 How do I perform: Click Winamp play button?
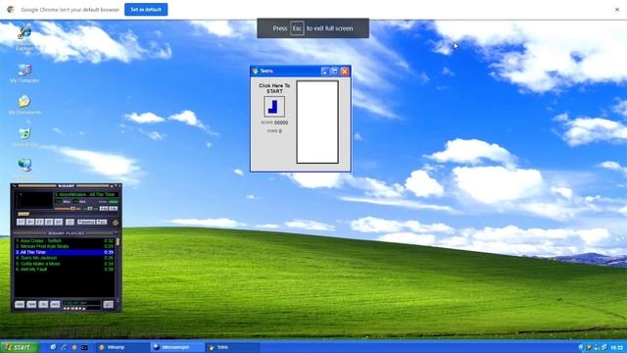[x=30, y=223]
